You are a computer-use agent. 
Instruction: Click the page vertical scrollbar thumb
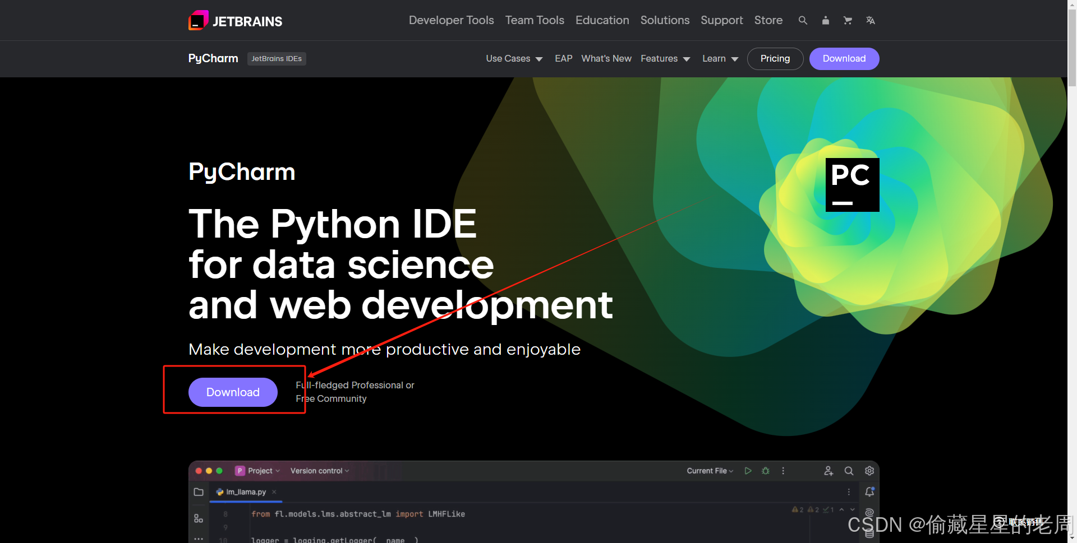[1072, 48]
